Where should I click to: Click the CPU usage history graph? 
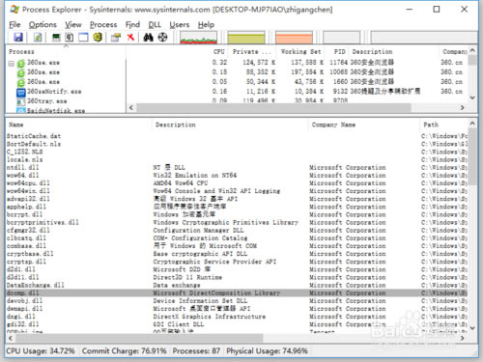(198, 38)
